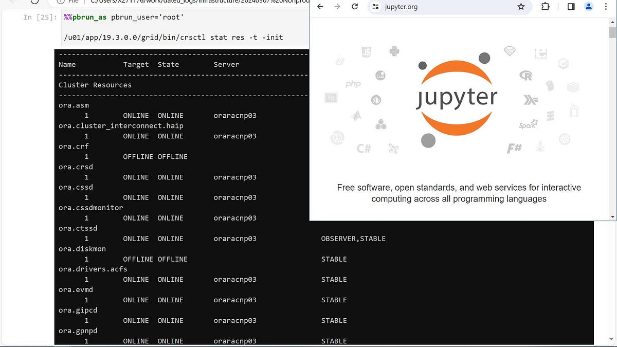Open the Chrome three-dot menu
The height and width of the screenshot is (347, 617).
coord(606,7)
